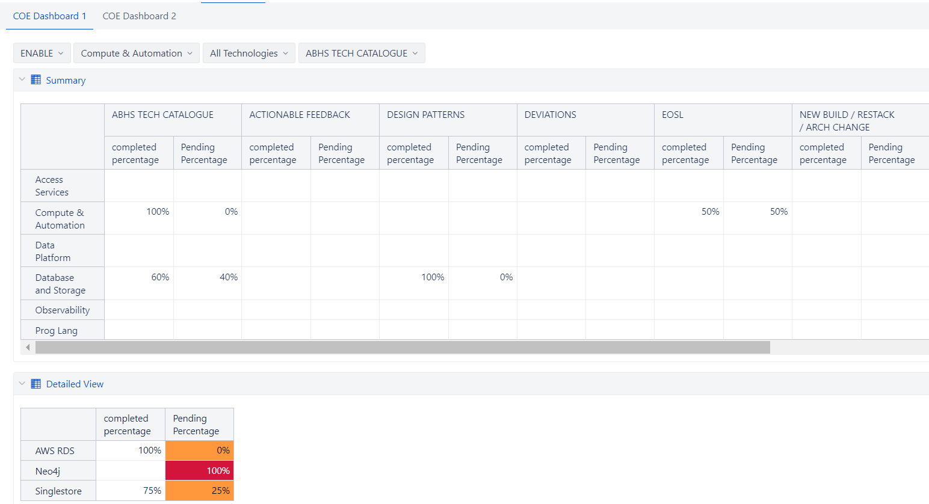Collapse the Summary section chevron

pyautogui.click(x=22, y=78)
